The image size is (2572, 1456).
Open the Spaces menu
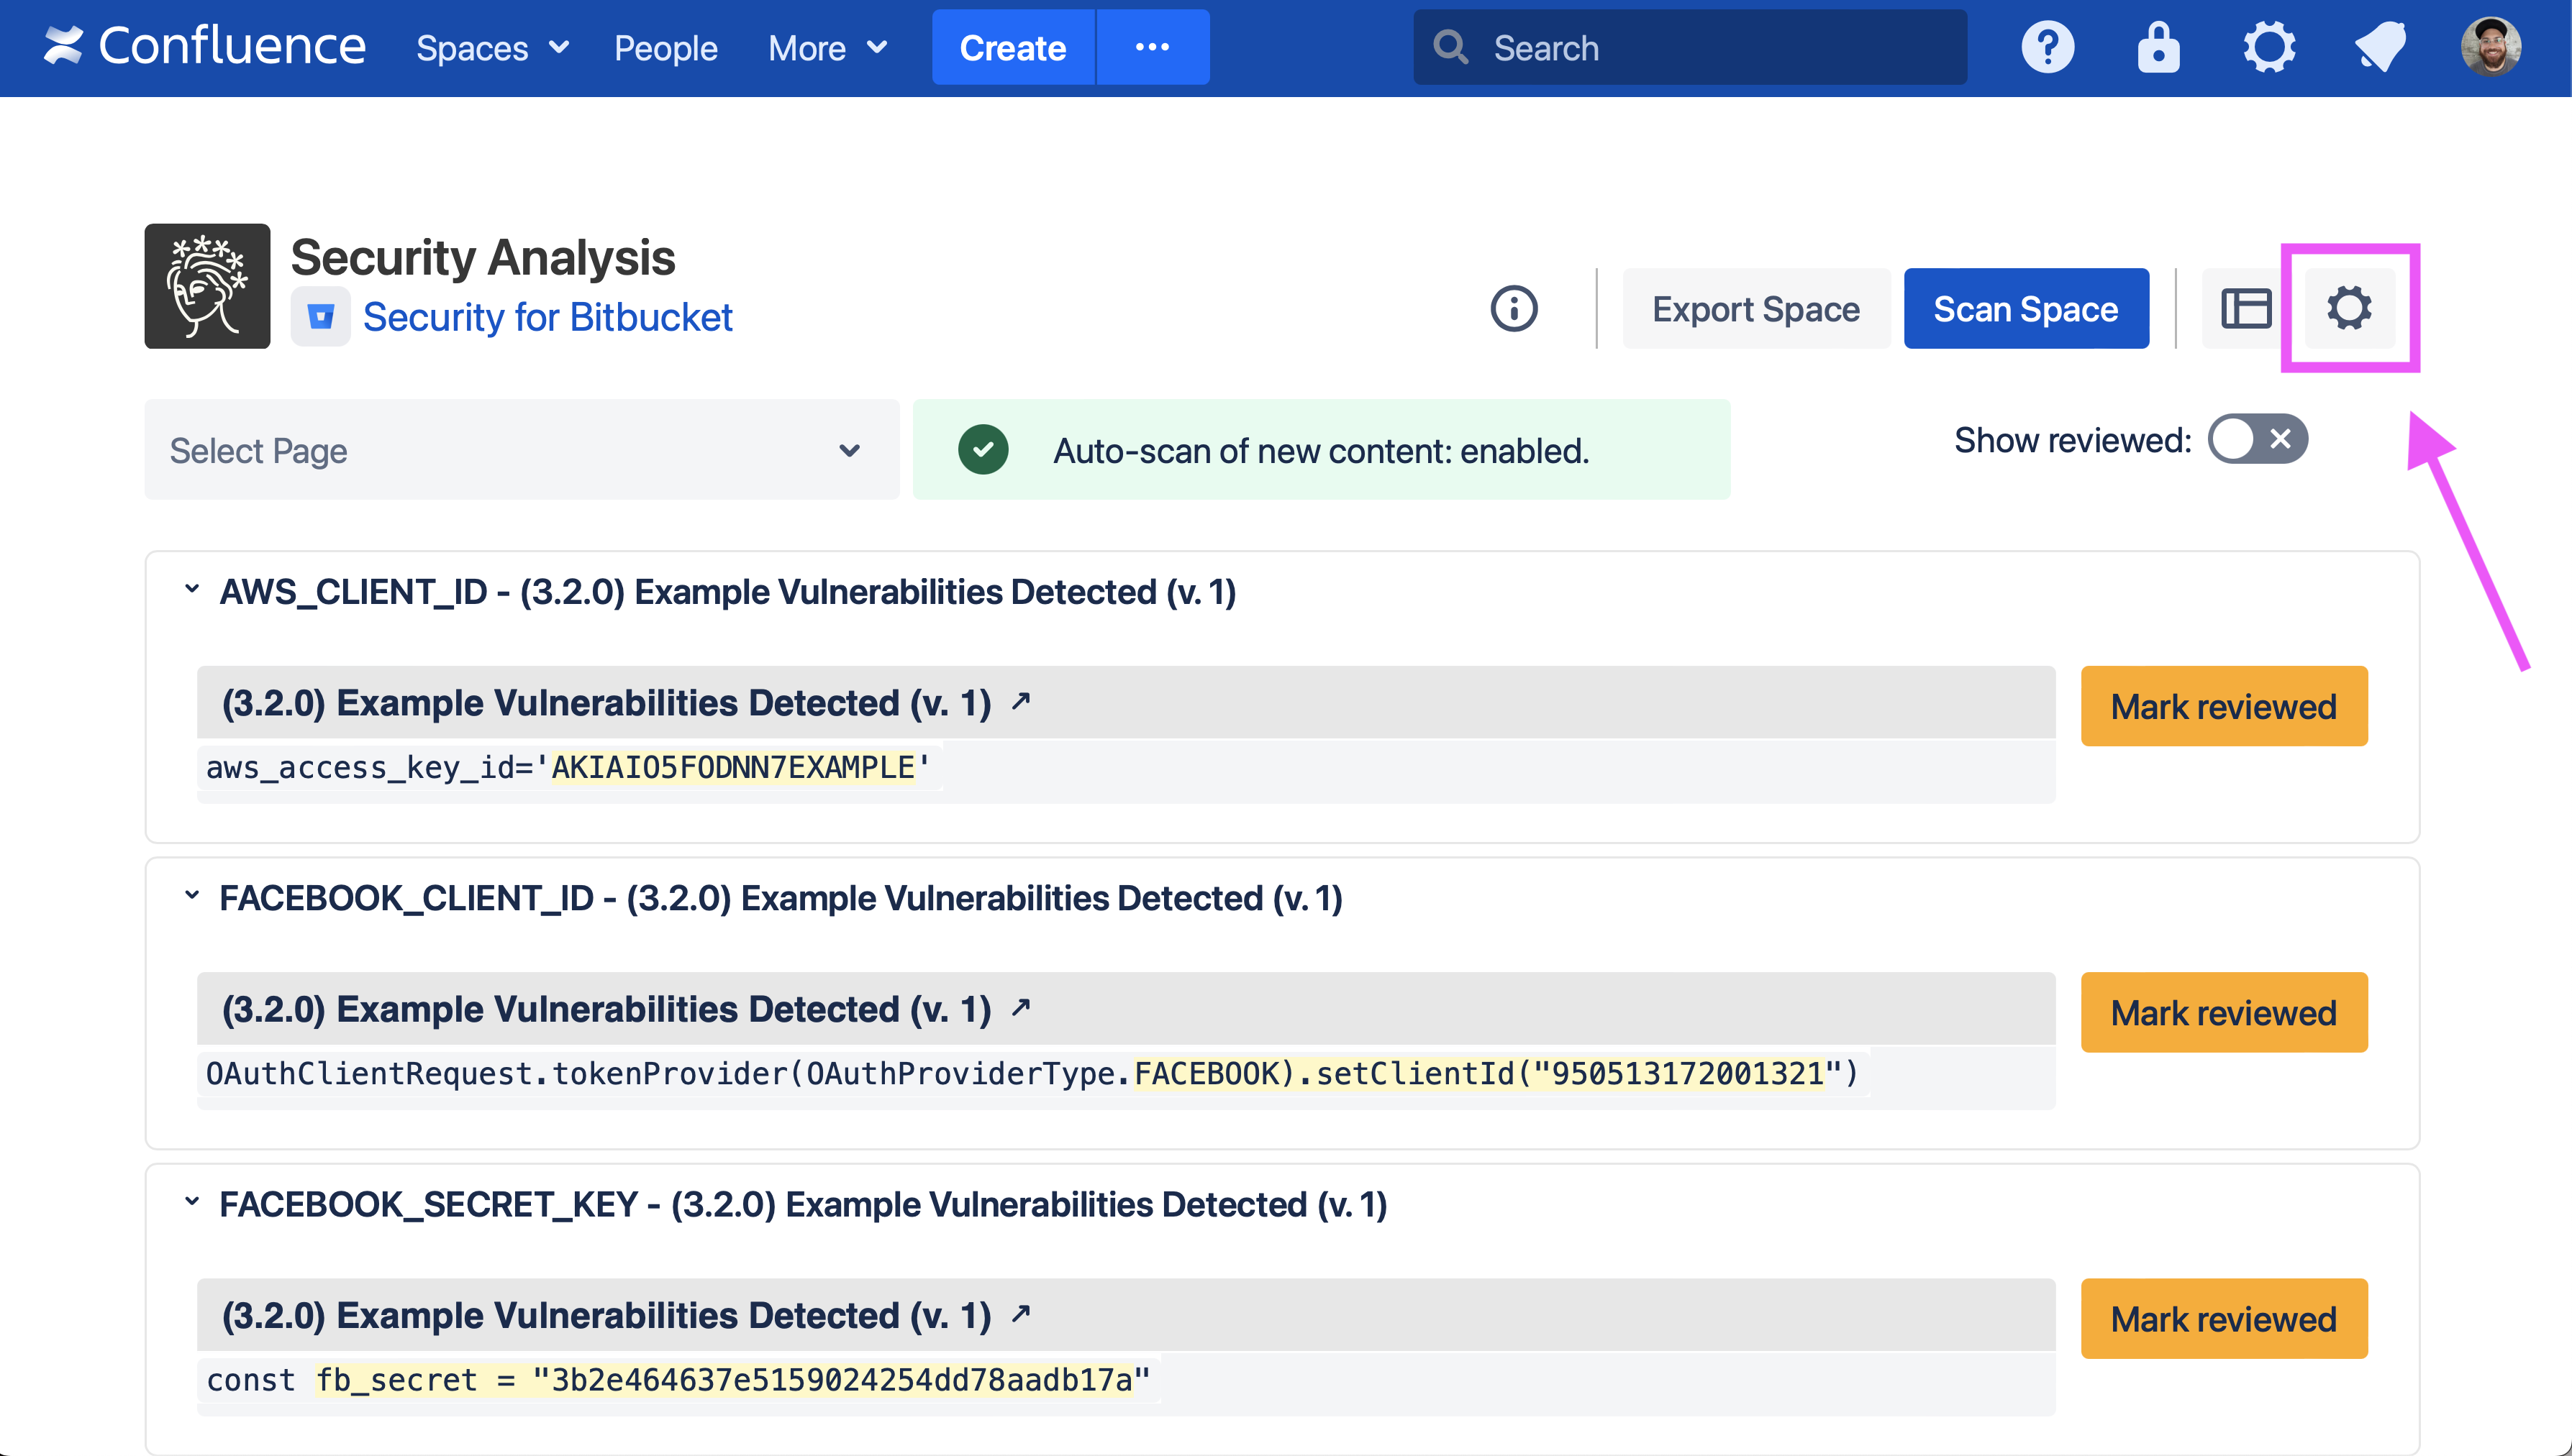[491, 47]
